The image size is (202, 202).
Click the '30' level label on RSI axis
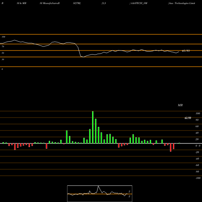[3, 59]
